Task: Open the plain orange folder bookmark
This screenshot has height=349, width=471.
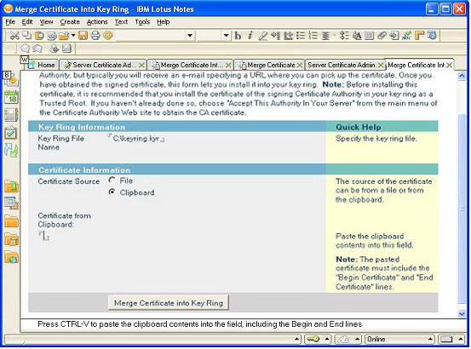Action: (x=11, y=221)
